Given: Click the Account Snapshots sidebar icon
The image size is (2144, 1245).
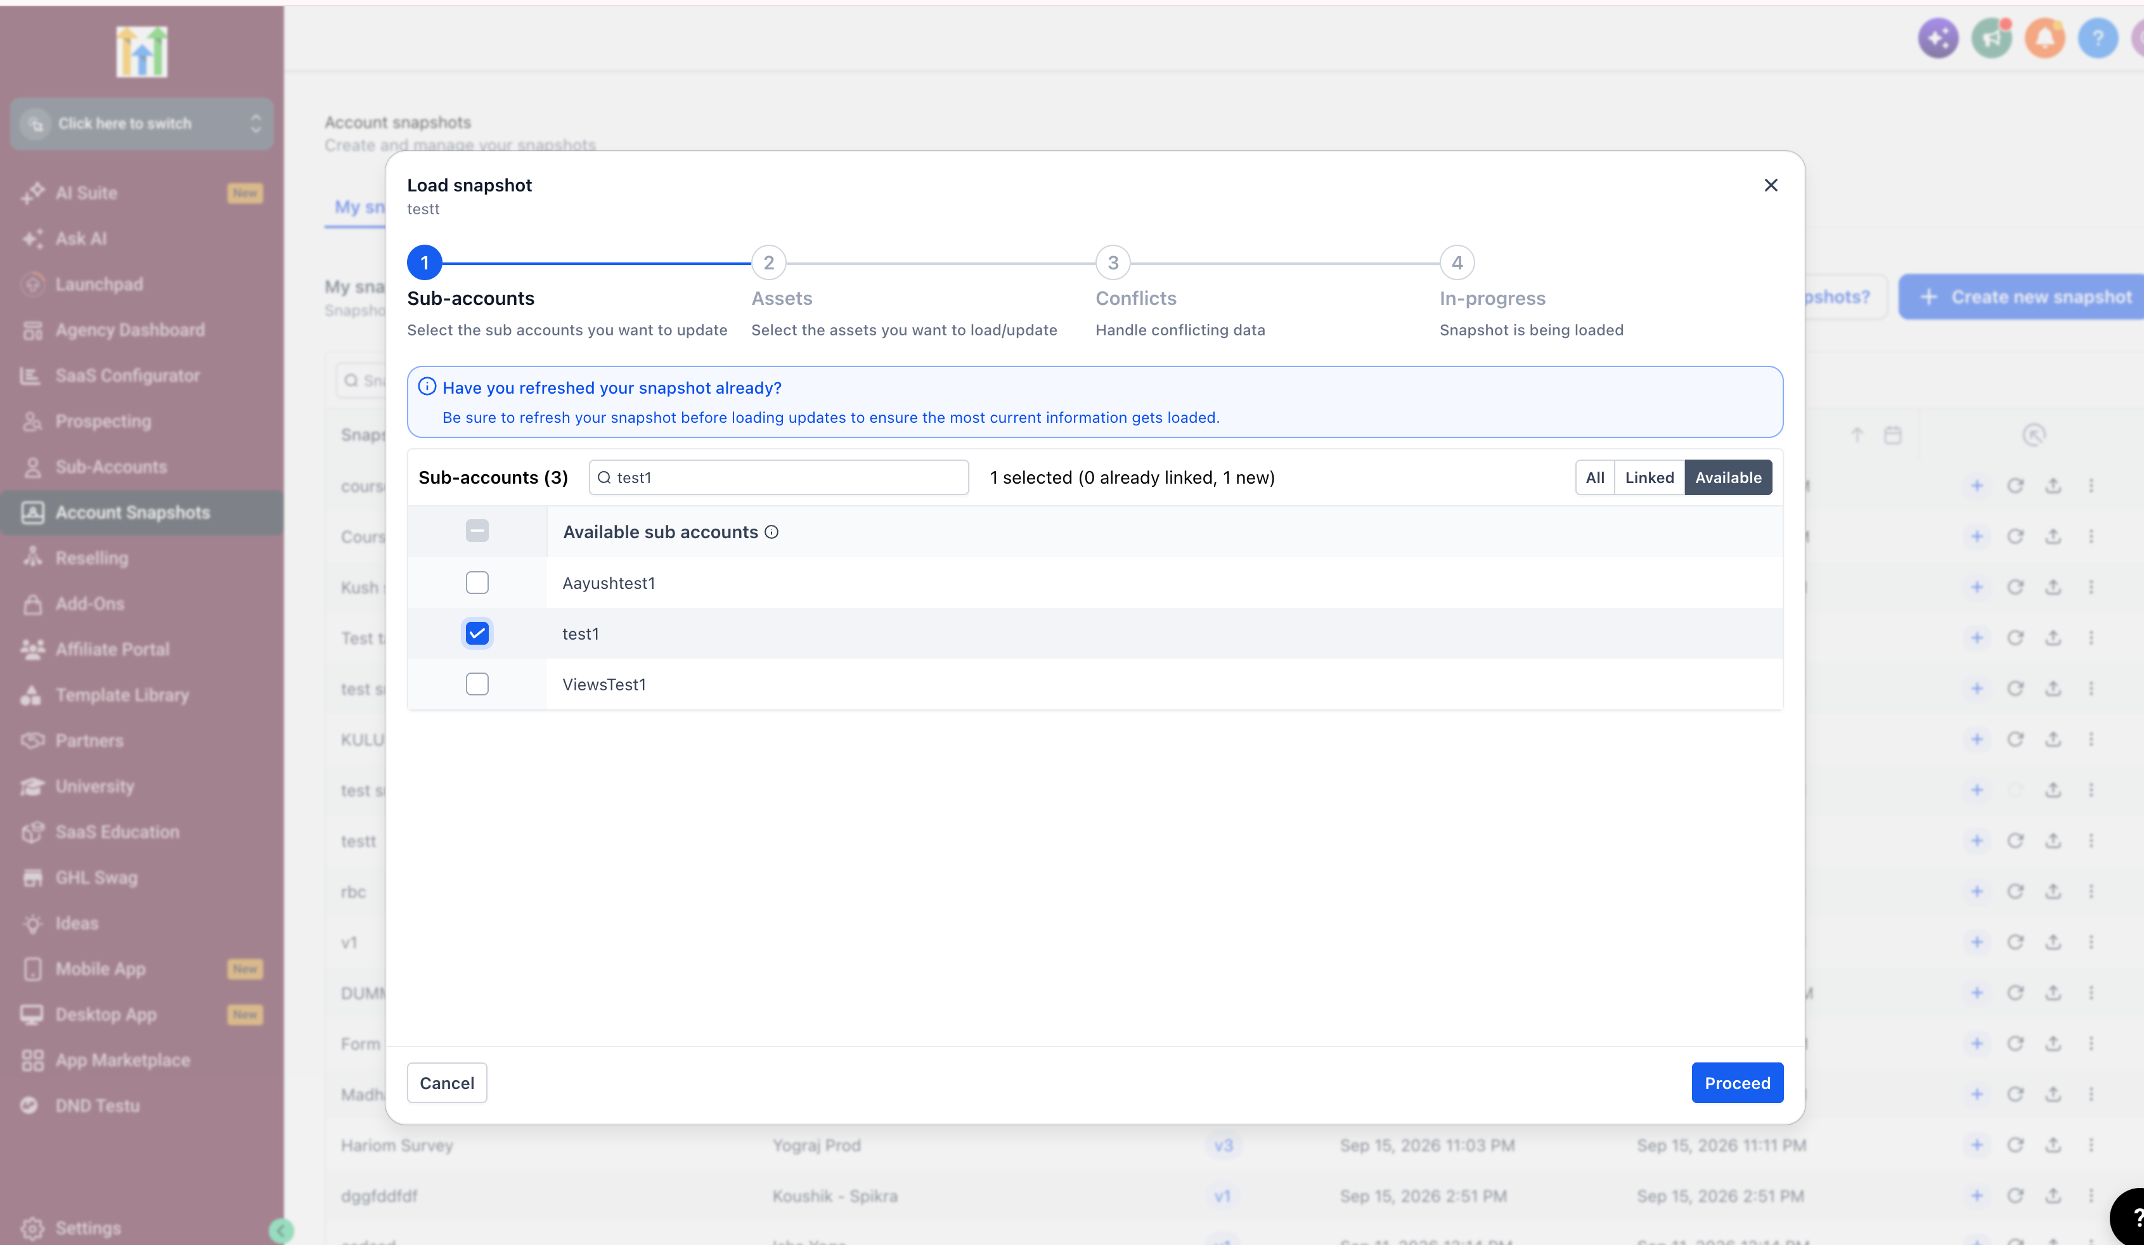Looking at the screenshot, I should [32, 512].
